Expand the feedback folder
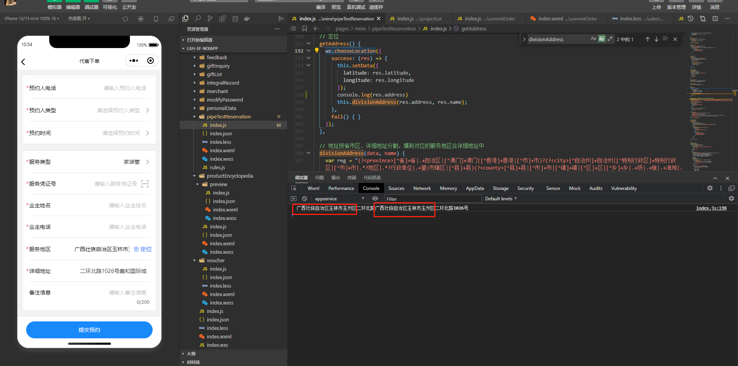This screenshot has width=738, height=366. (217, 57)
